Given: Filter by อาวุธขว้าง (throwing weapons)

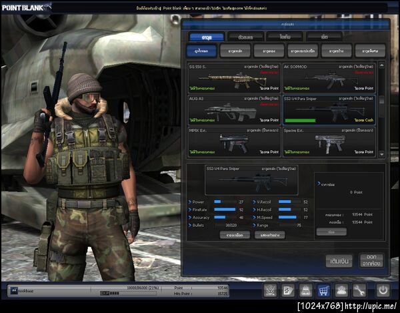Looking at the screenshot, I should tap(336, 51).
